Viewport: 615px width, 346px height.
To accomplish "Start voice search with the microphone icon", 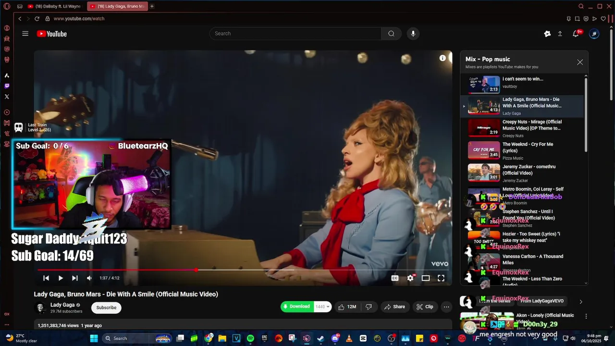I will click(413, 34).
